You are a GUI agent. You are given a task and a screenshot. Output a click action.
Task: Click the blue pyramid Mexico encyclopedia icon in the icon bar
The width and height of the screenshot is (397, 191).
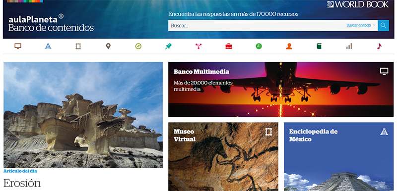pyautogui.click(x=48, y=46)
